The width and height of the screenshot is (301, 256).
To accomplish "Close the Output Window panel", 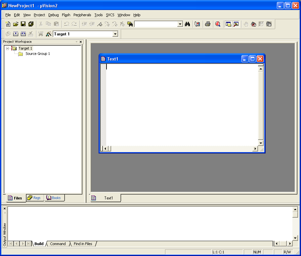I will coord(5,209).
